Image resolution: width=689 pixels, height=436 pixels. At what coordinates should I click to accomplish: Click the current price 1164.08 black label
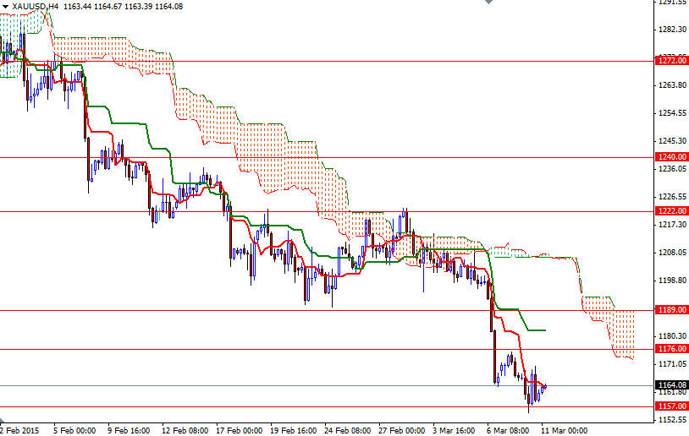click(671, 385)
